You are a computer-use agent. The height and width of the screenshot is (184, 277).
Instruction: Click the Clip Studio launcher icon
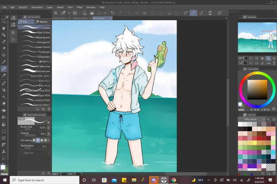coord(75,13)
